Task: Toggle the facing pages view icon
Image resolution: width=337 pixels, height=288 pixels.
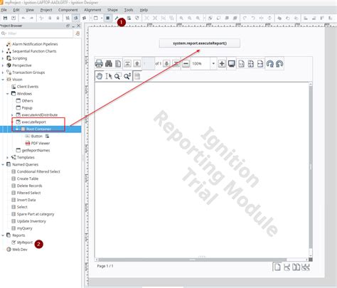Action: (x=296, y=267)
